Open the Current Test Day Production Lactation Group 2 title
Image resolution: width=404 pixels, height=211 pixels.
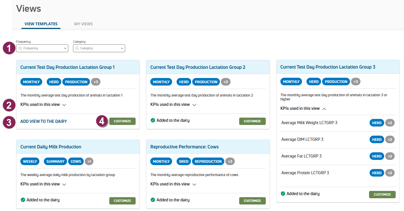(x=198, y=67)
